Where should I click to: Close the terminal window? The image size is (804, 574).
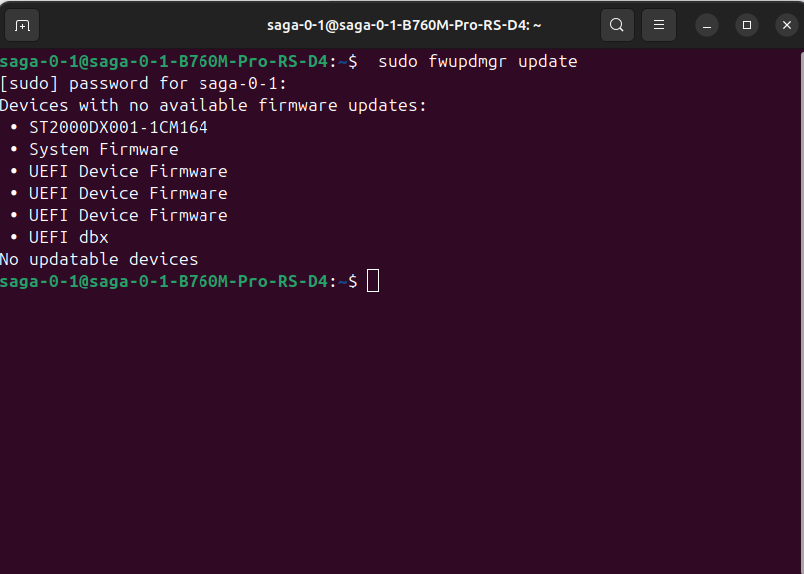coord(786,25)
